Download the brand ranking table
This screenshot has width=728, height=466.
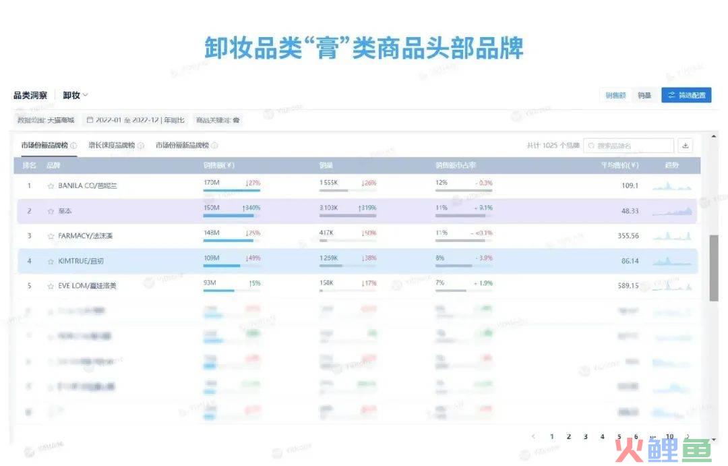(x=686, y=146)
